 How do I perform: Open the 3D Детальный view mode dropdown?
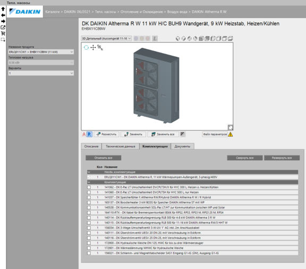(106, 38)
